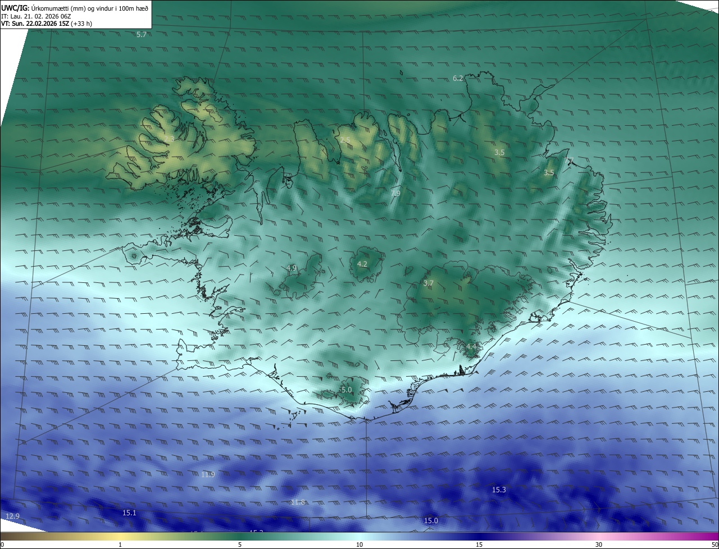Click the 15.1 value label
719x549 pixels.
129,513
